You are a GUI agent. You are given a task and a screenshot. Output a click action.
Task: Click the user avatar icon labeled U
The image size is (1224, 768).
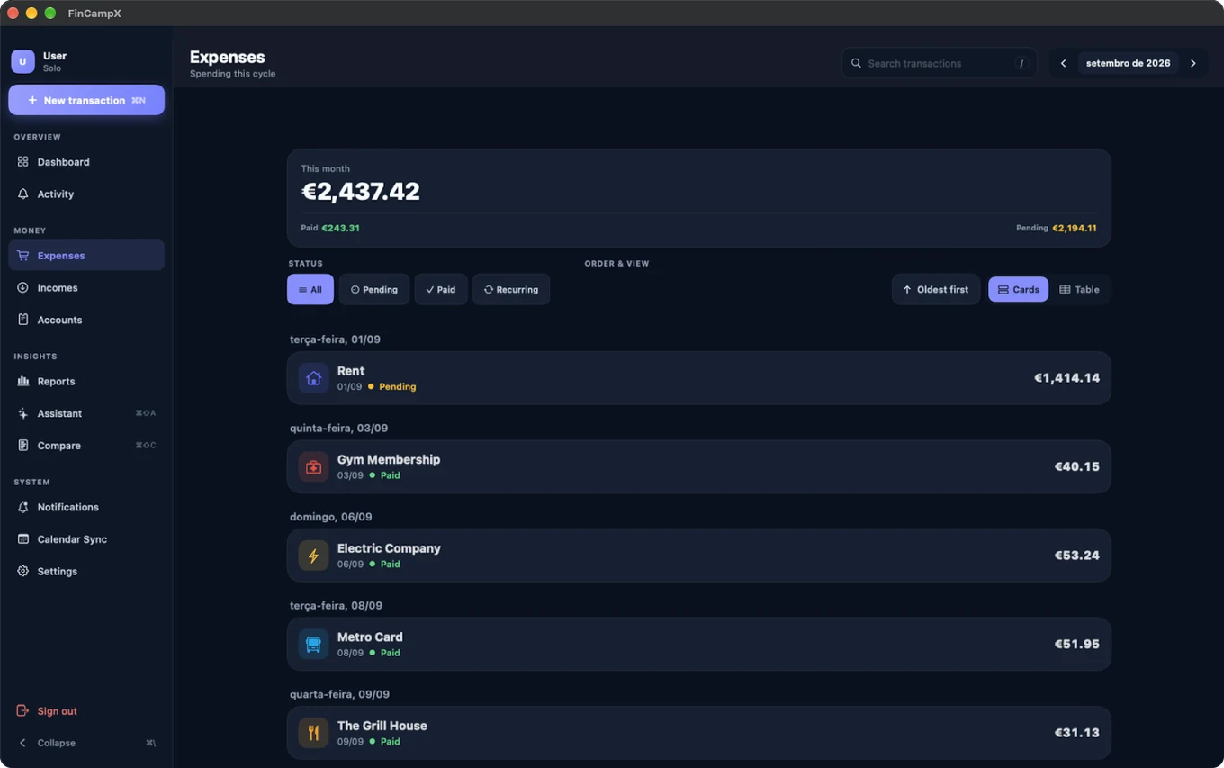click(x=22, y=61)
